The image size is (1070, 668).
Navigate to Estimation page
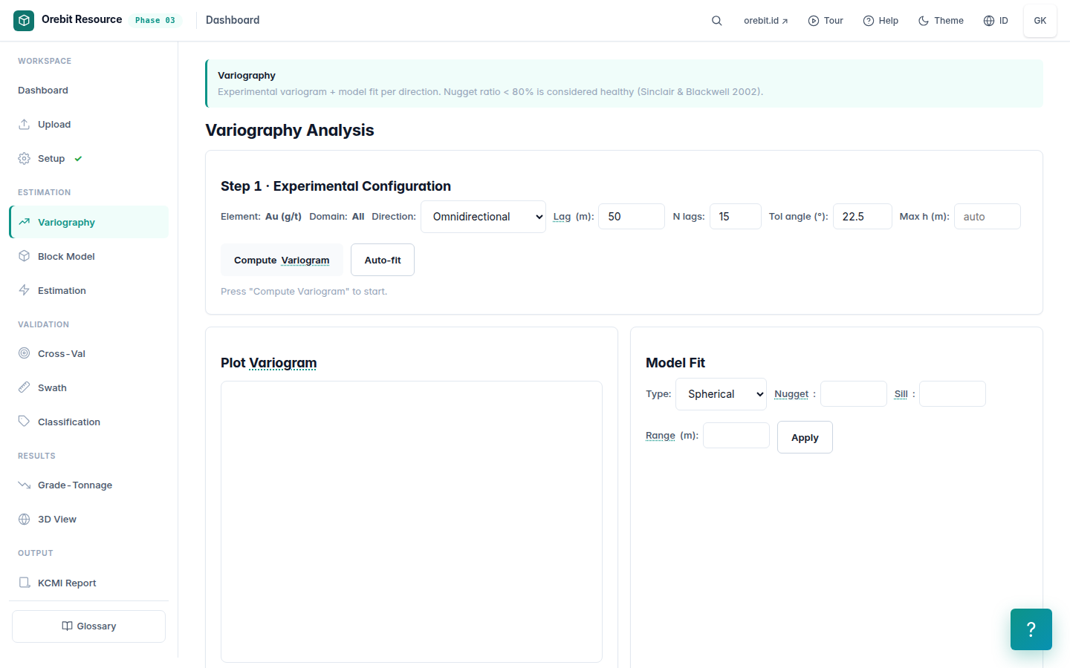coord(89,290)
